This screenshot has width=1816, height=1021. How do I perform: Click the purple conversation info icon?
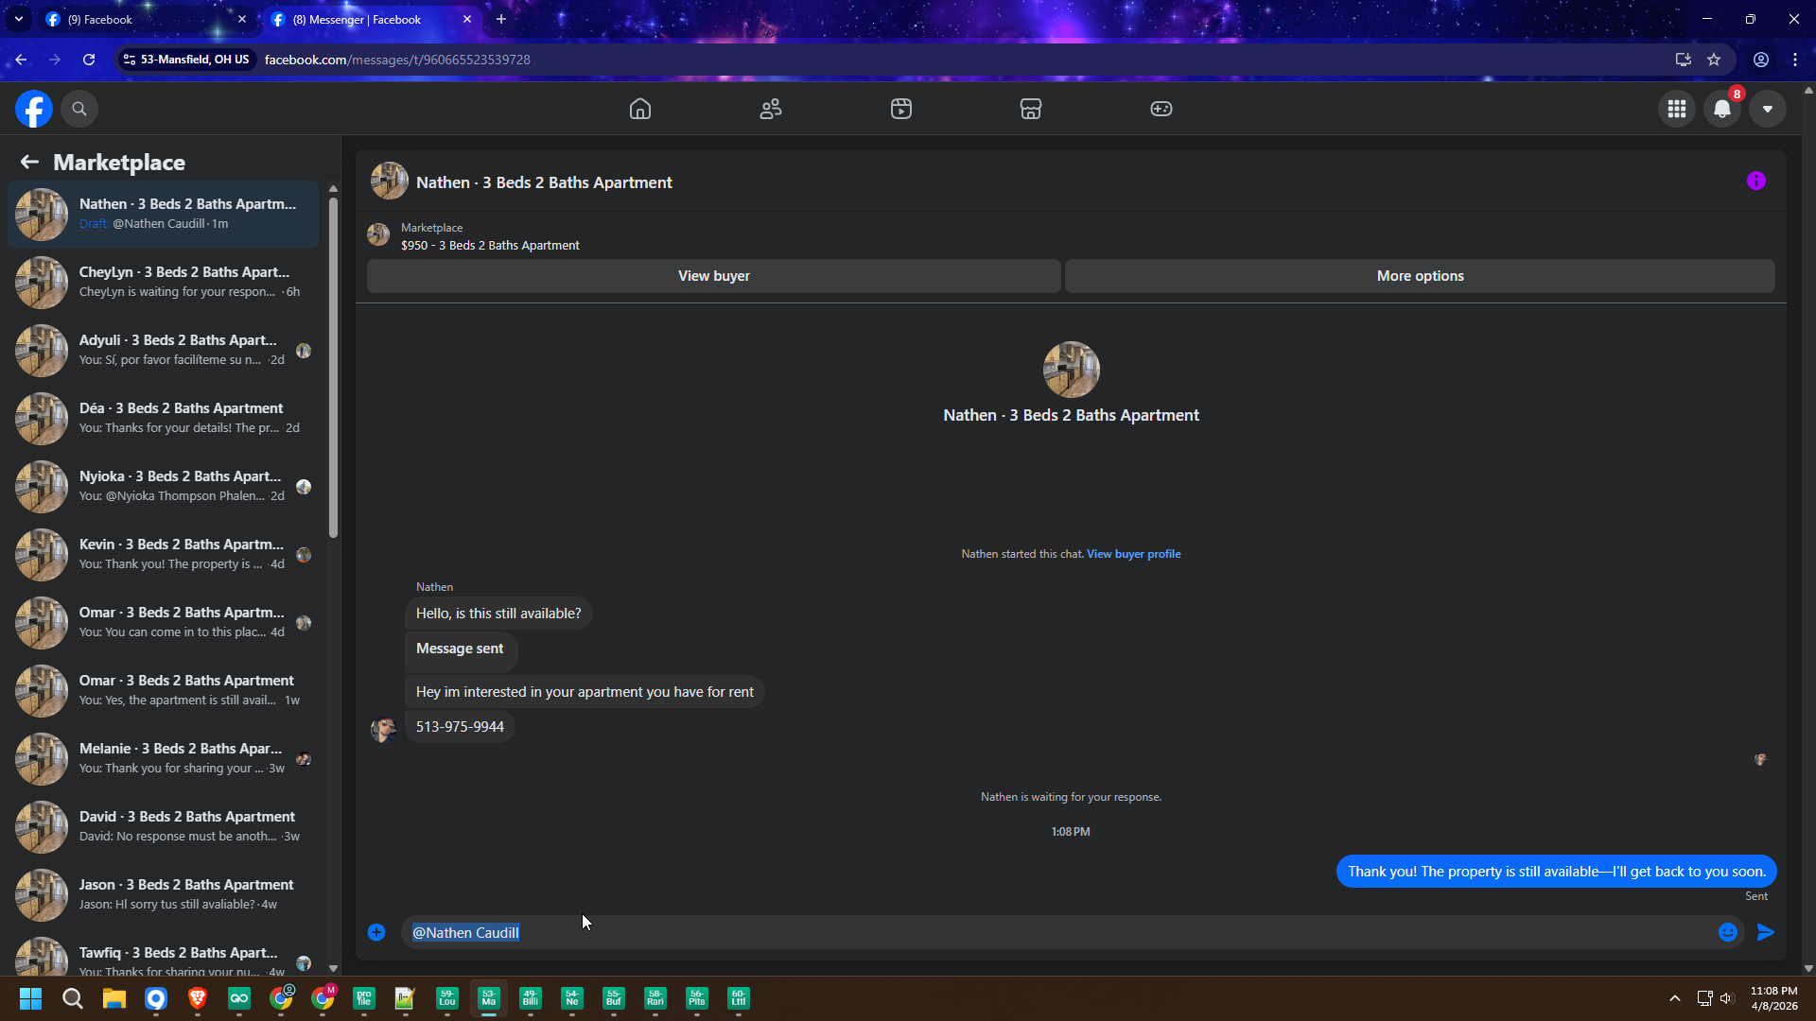pyautogui.click(x=1756, y=181)
